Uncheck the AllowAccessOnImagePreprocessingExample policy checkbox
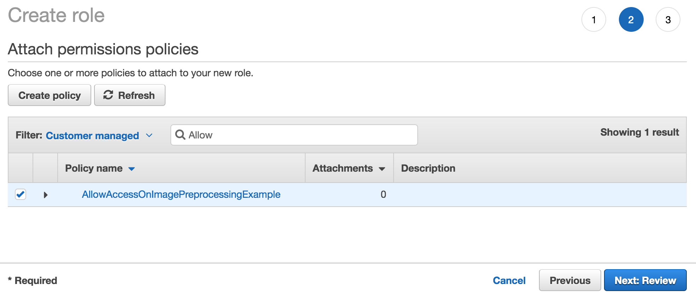The width and height of the screenshot is (696, 296). pyautogui.click(x=21, y=194)
